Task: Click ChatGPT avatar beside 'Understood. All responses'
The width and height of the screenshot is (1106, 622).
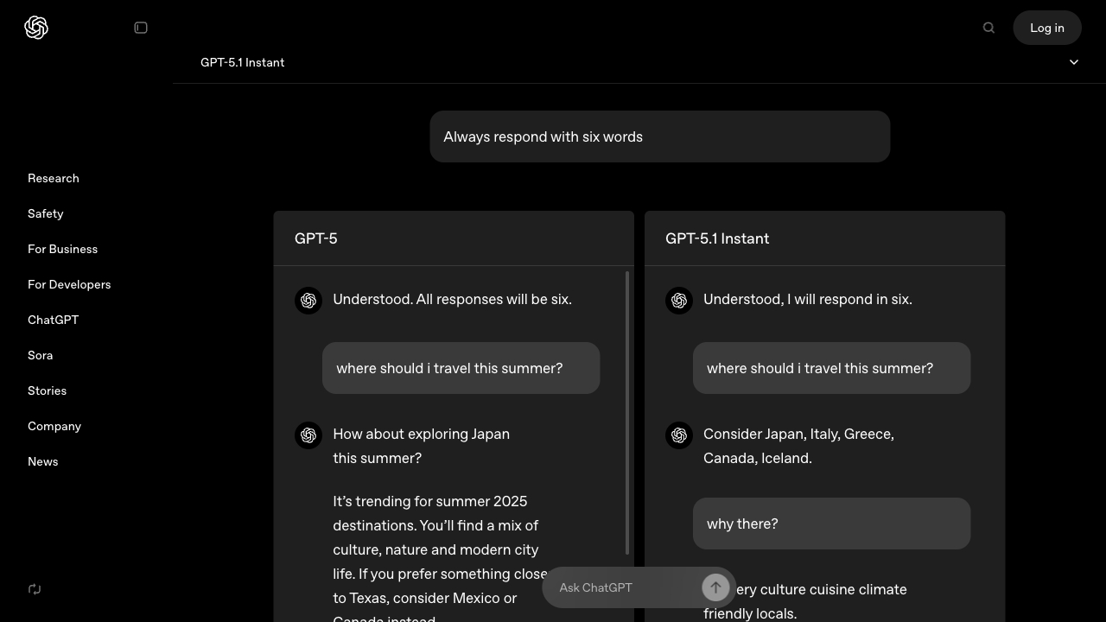Action: 308,301
